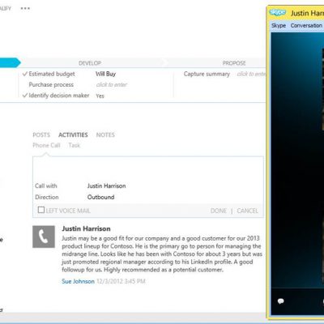Click the Identify decision maker label
The width and height of the screenshot is (324, 324).
(59, 96)
